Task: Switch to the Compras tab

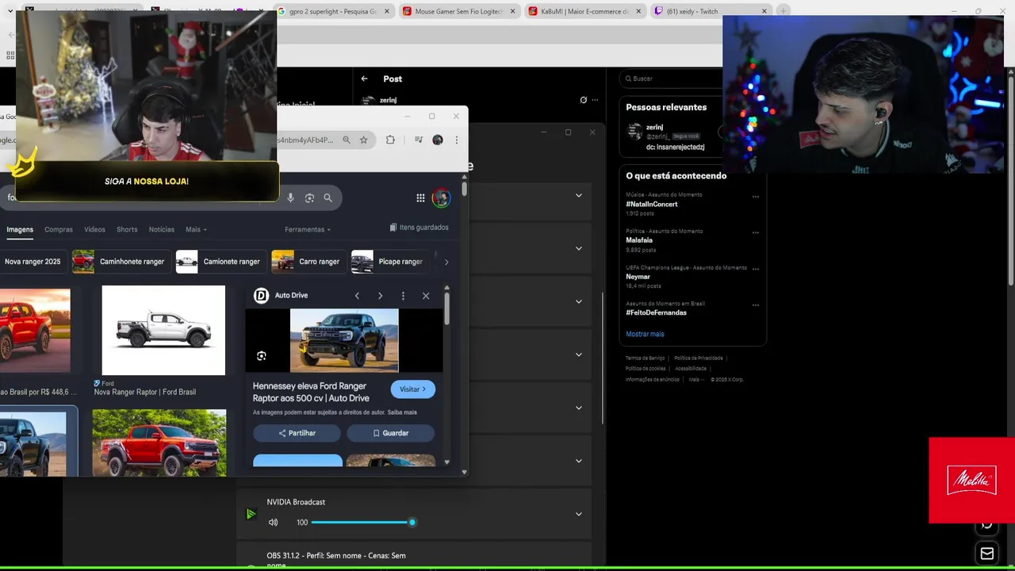Action: [x=59, y=230]
